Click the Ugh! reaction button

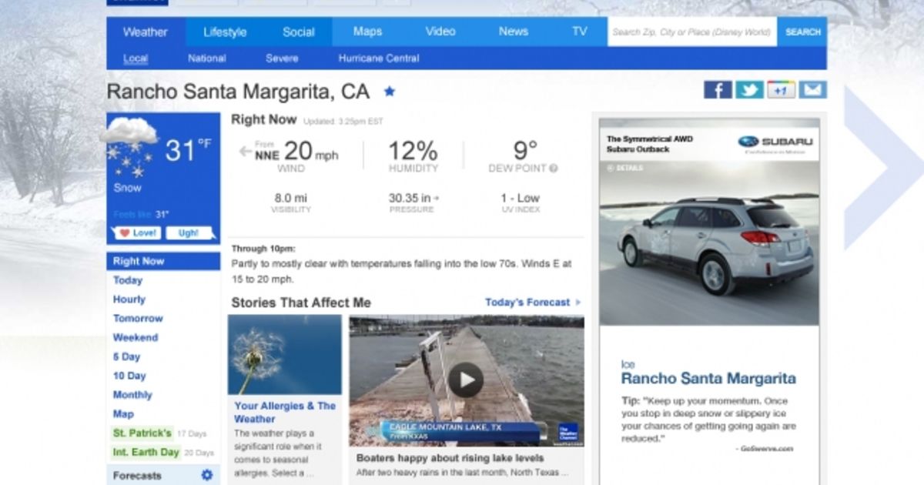187,232
